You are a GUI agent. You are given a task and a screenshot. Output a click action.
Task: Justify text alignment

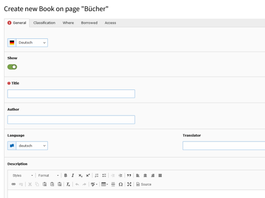tap(160, 176)
